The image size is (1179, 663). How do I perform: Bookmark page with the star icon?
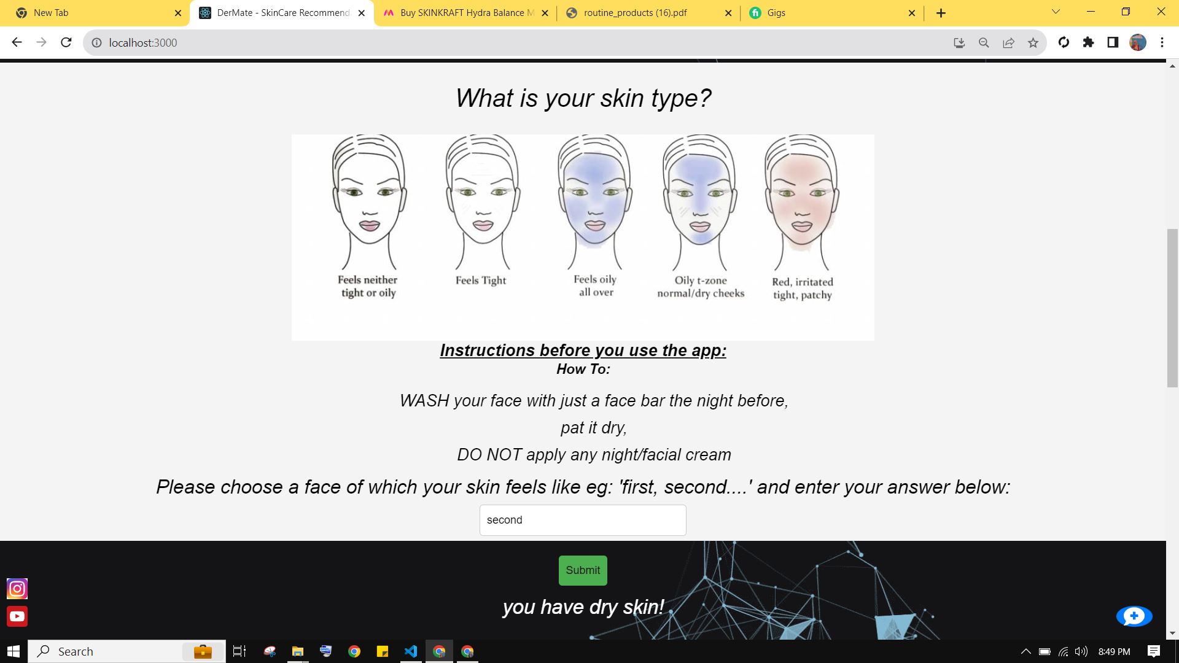coord(1033,42)
